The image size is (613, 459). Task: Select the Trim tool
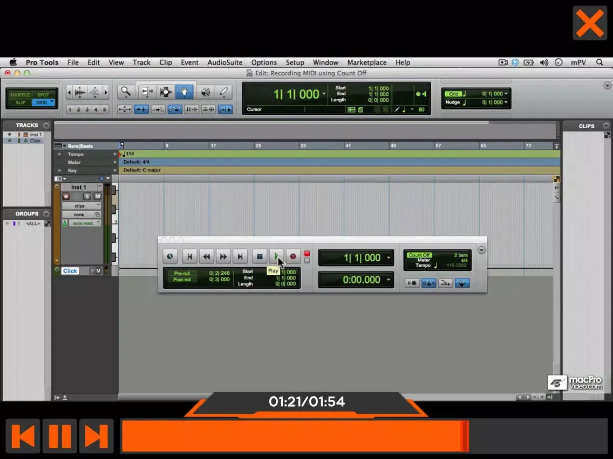[x=147, y=92]
